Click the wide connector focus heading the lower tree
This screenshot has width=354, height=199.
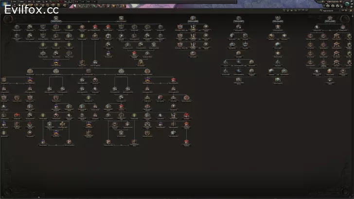pyautogui.click(x=88, y=70)
